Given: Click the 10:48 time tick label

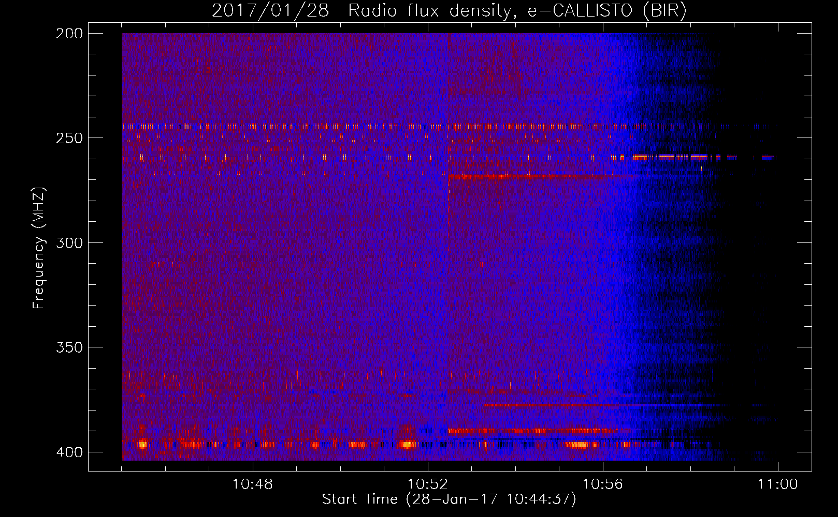Looking at the screenshot, I should tap(253, 484).
